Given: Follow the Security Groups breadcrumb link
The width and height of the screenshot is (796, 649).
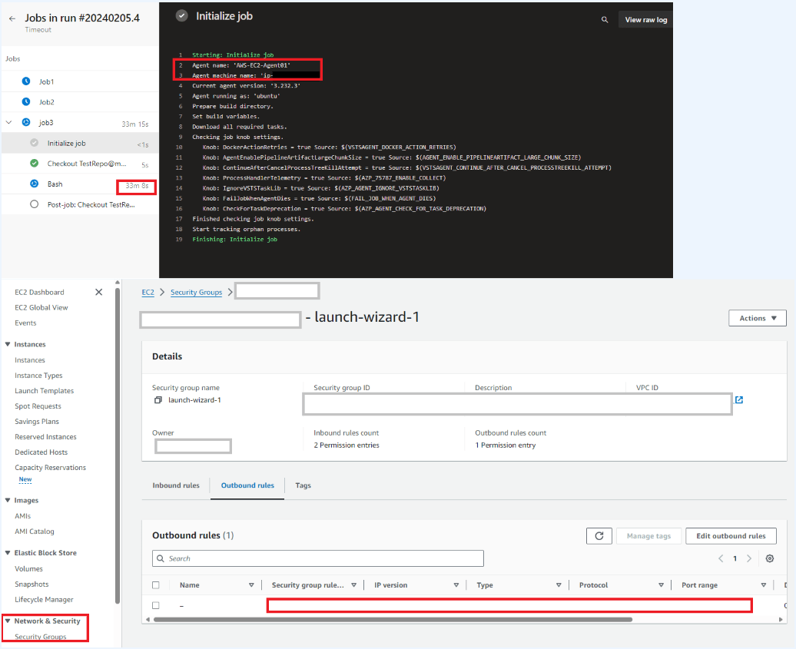Looking at the screenshot, I should pos(196,293).
